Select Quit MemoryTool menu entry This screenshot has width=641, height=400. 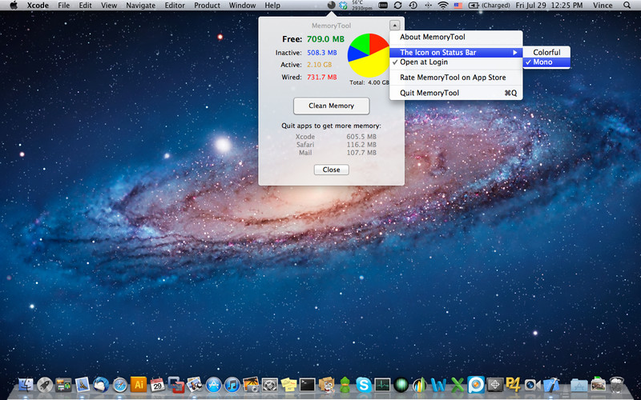pyautogui.click(x=456, y=93)
